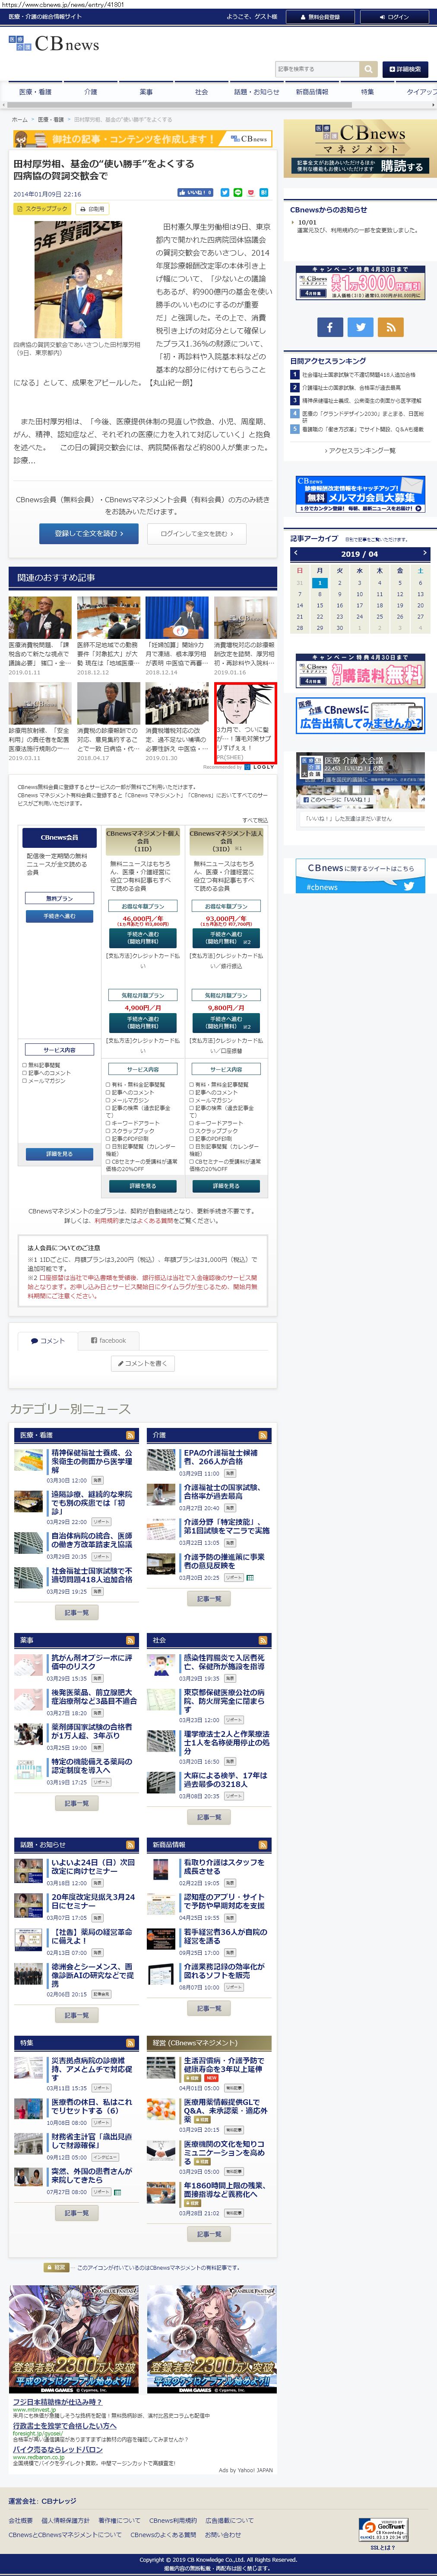Click 登録して全文を読む button

[x=89, y=533]
